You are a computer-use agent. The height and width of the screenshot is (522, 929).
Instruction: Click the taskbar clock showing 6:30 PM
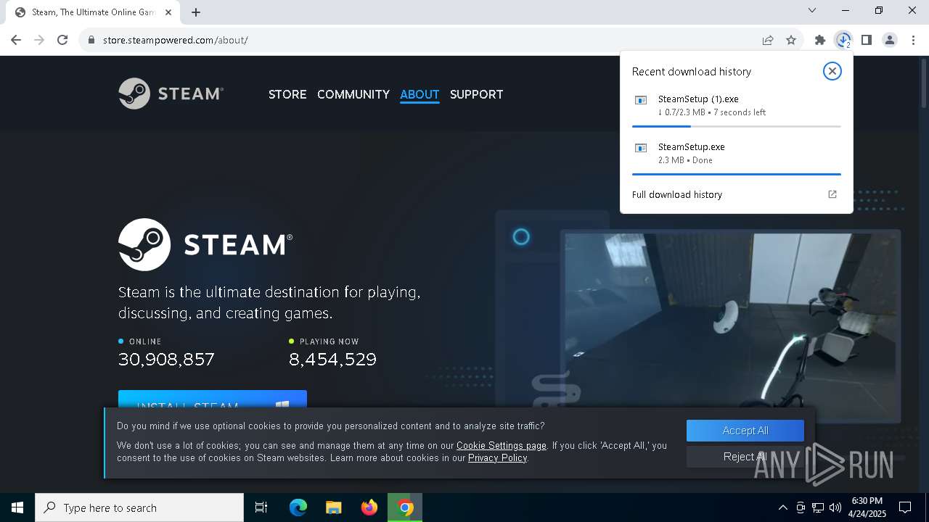coord(867,507)
